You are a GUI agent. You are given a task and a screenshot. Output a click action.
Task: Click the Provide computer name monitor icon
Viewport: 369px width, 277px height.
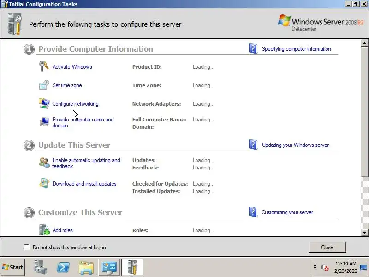click(x=44, y=122)
